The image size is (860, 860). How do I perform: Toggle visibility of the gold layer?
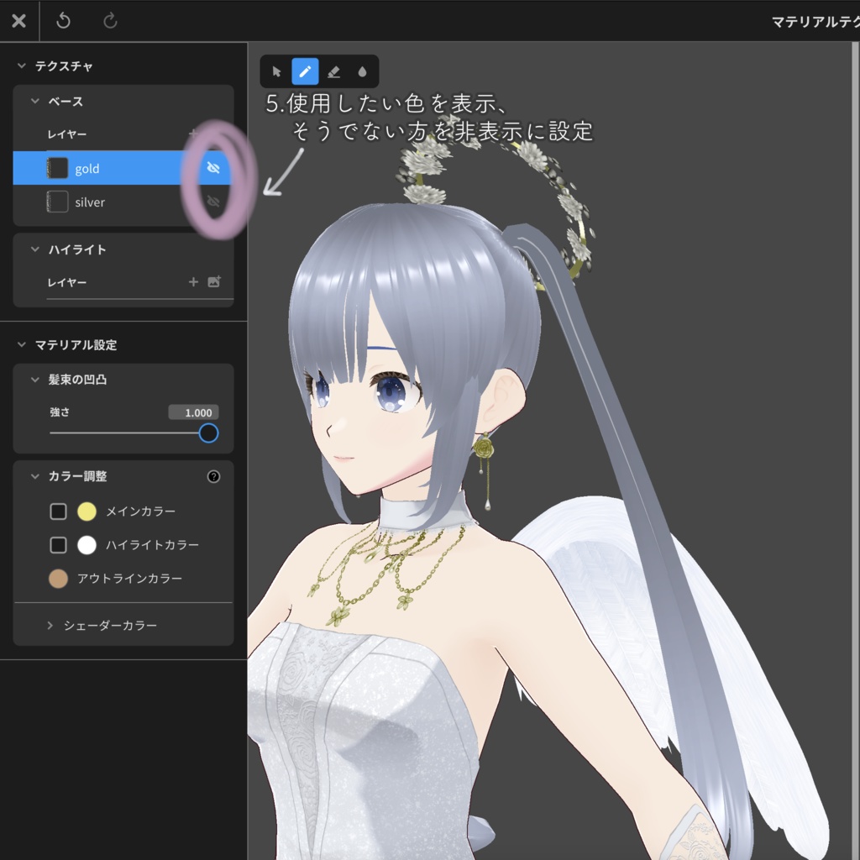tap(213, 168)
